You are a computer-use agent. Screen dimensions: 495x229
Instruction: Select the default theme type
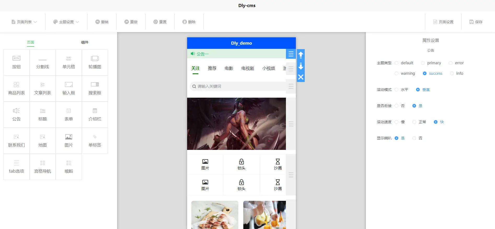point(404,63)
